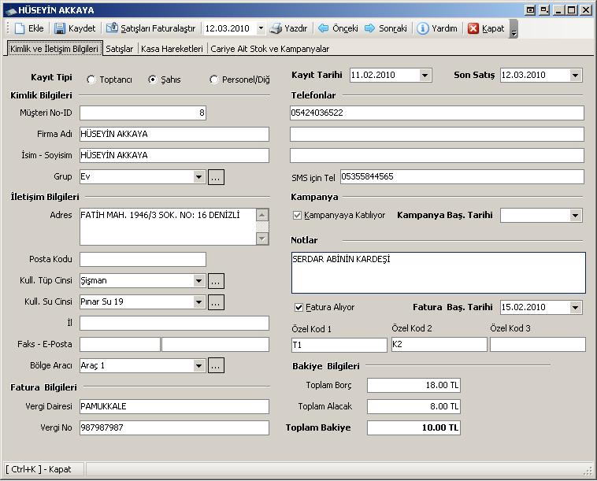Click the Vergi Dairesi input field

174,406
